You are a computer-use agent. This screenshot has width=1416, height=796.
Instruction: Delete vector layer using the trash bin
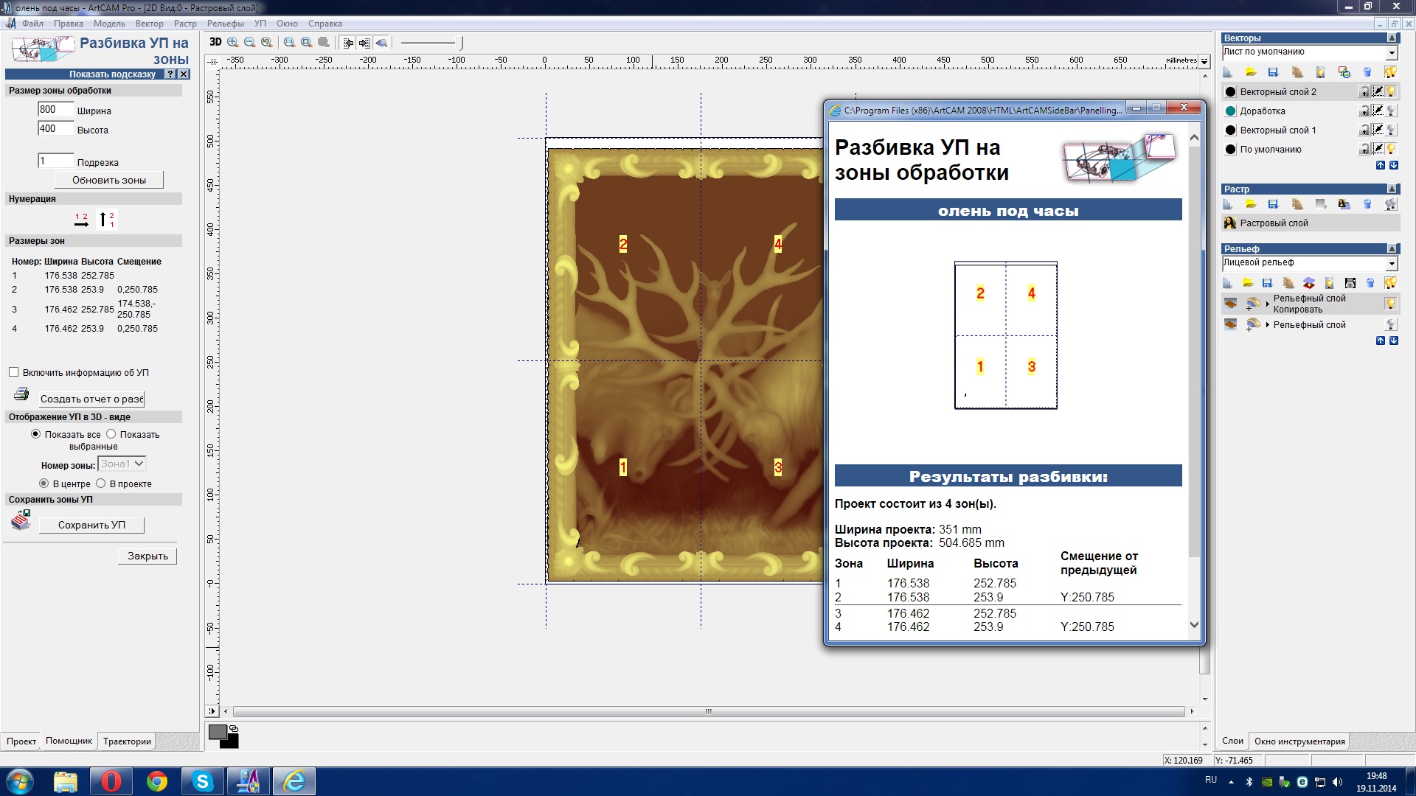click(x=1367, y=72)
